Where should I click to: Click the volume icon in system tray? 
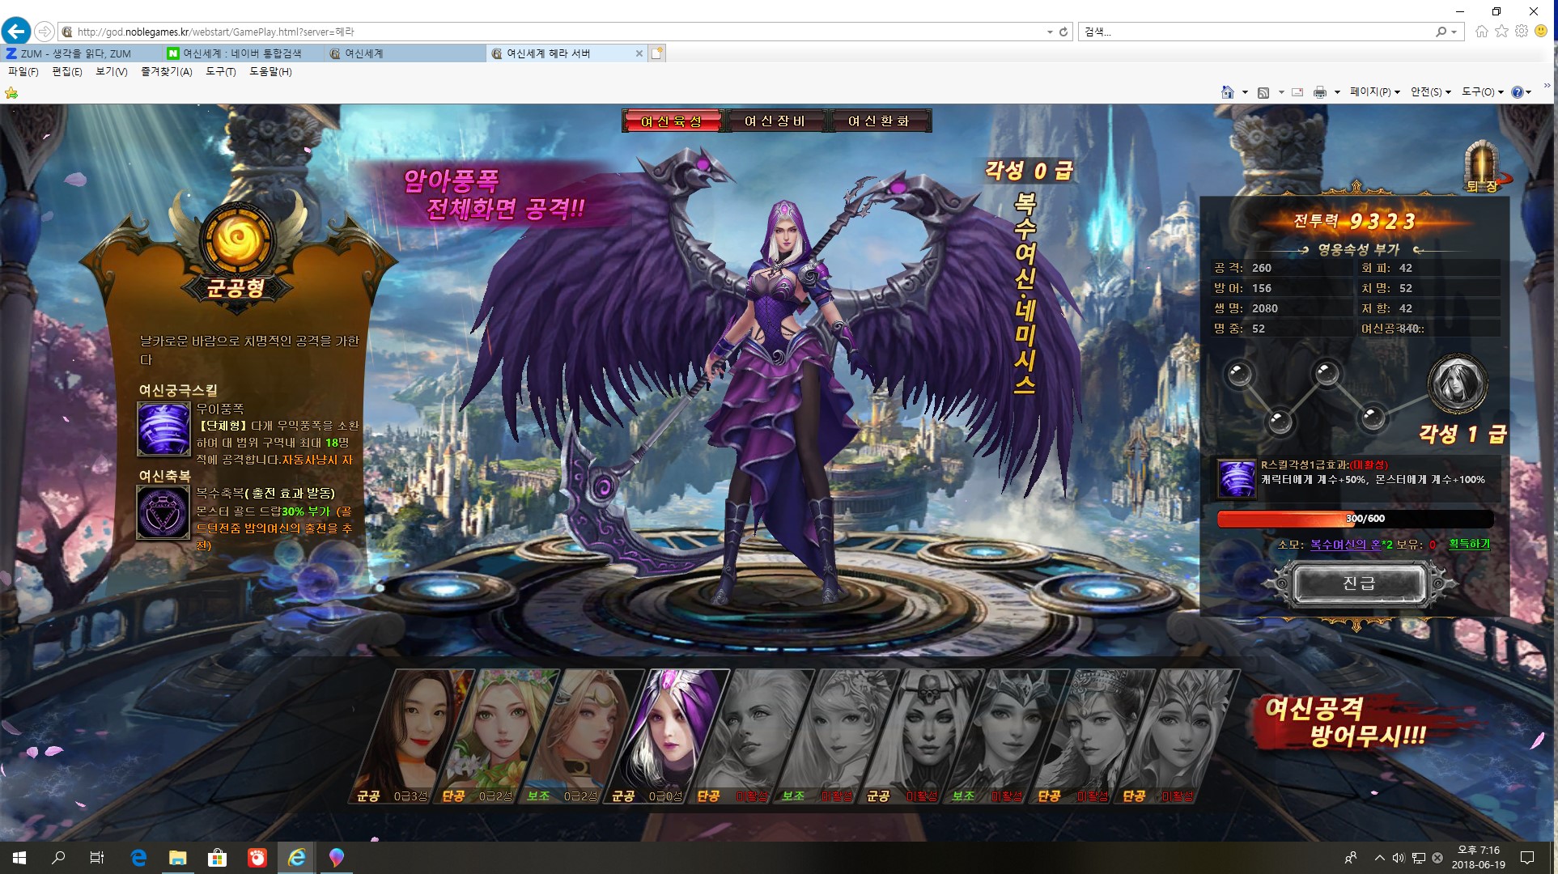tap(1399, 858)
